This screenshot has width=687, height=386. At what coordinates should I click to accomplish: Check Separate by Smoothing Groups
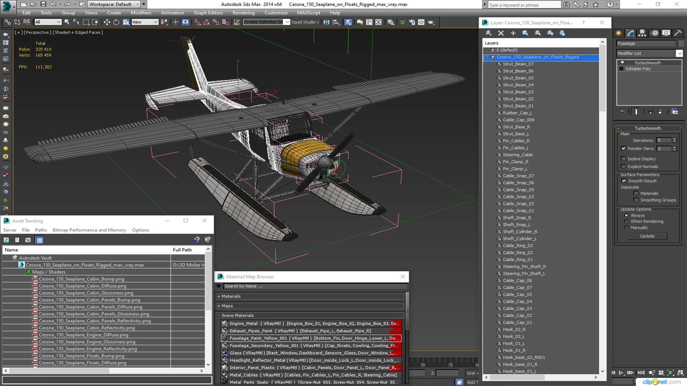[x=636, y=200]
